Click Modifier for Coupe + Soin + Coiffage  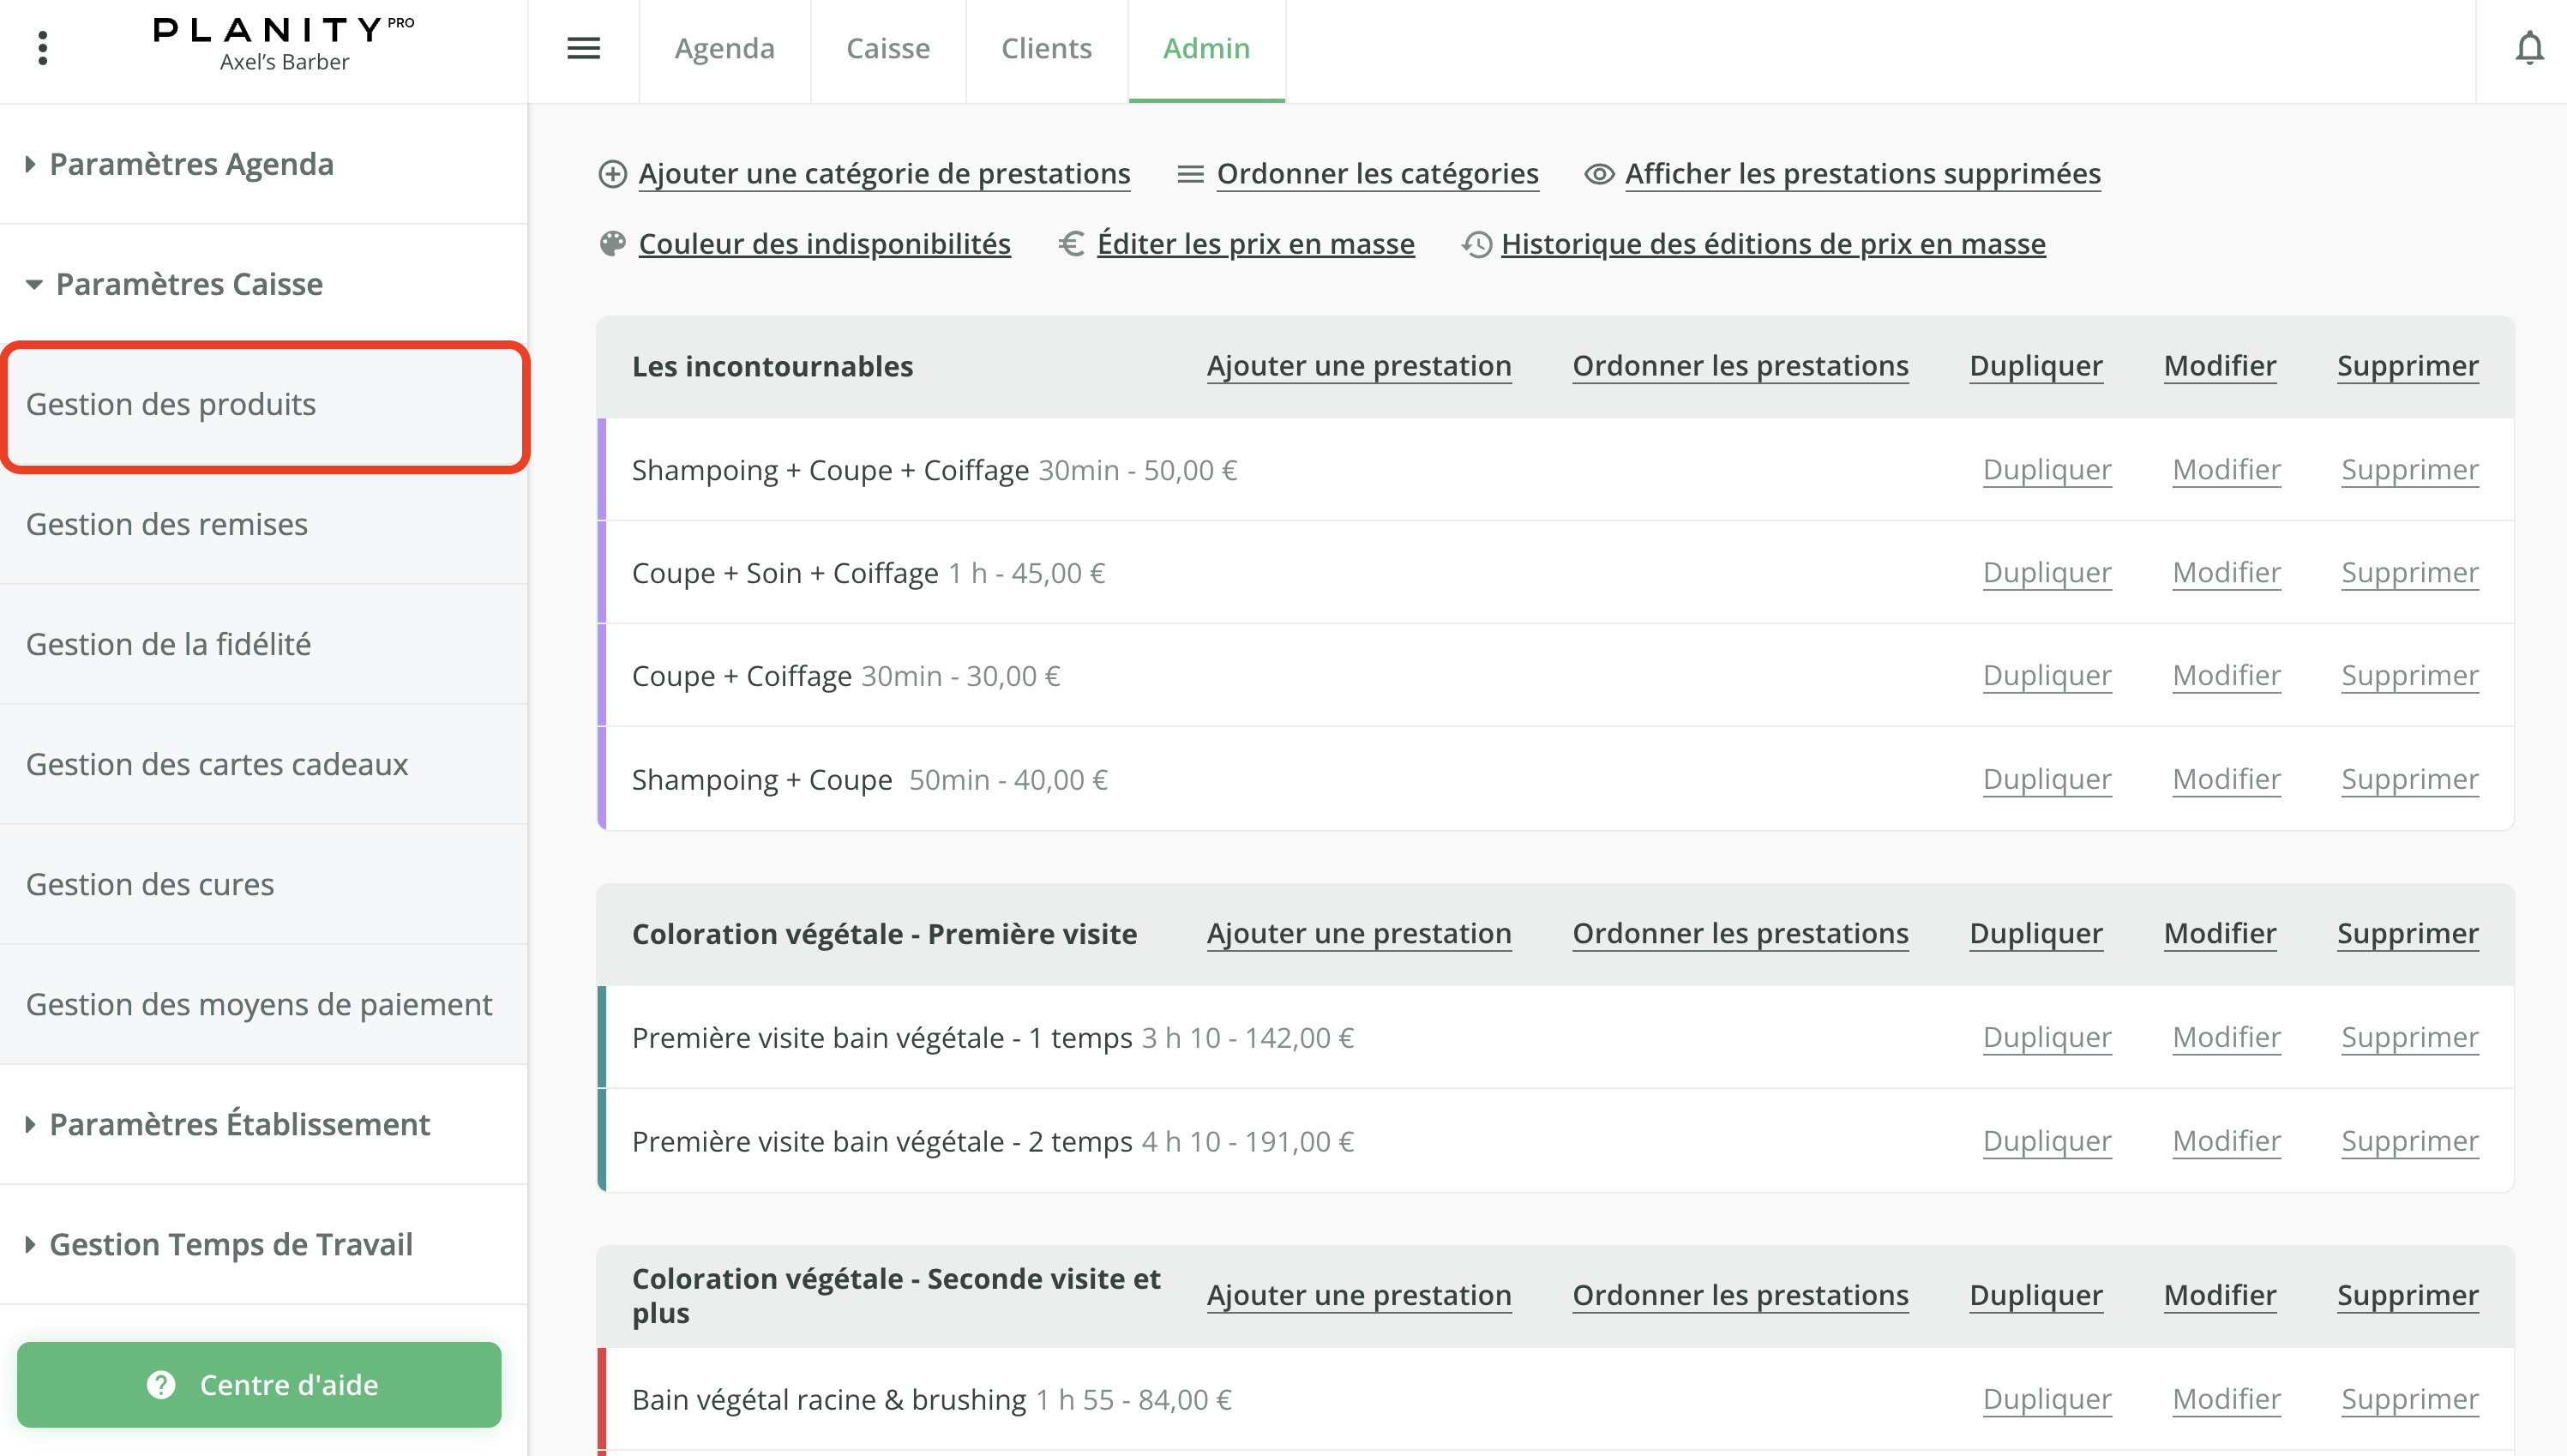coord(2225,572)
